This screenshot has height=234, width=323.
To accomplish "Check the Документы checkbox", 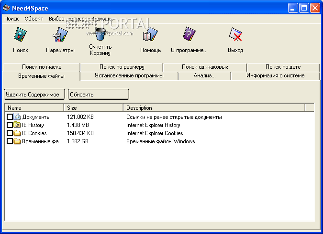I will pyautogui.click(x=10, y=117).
